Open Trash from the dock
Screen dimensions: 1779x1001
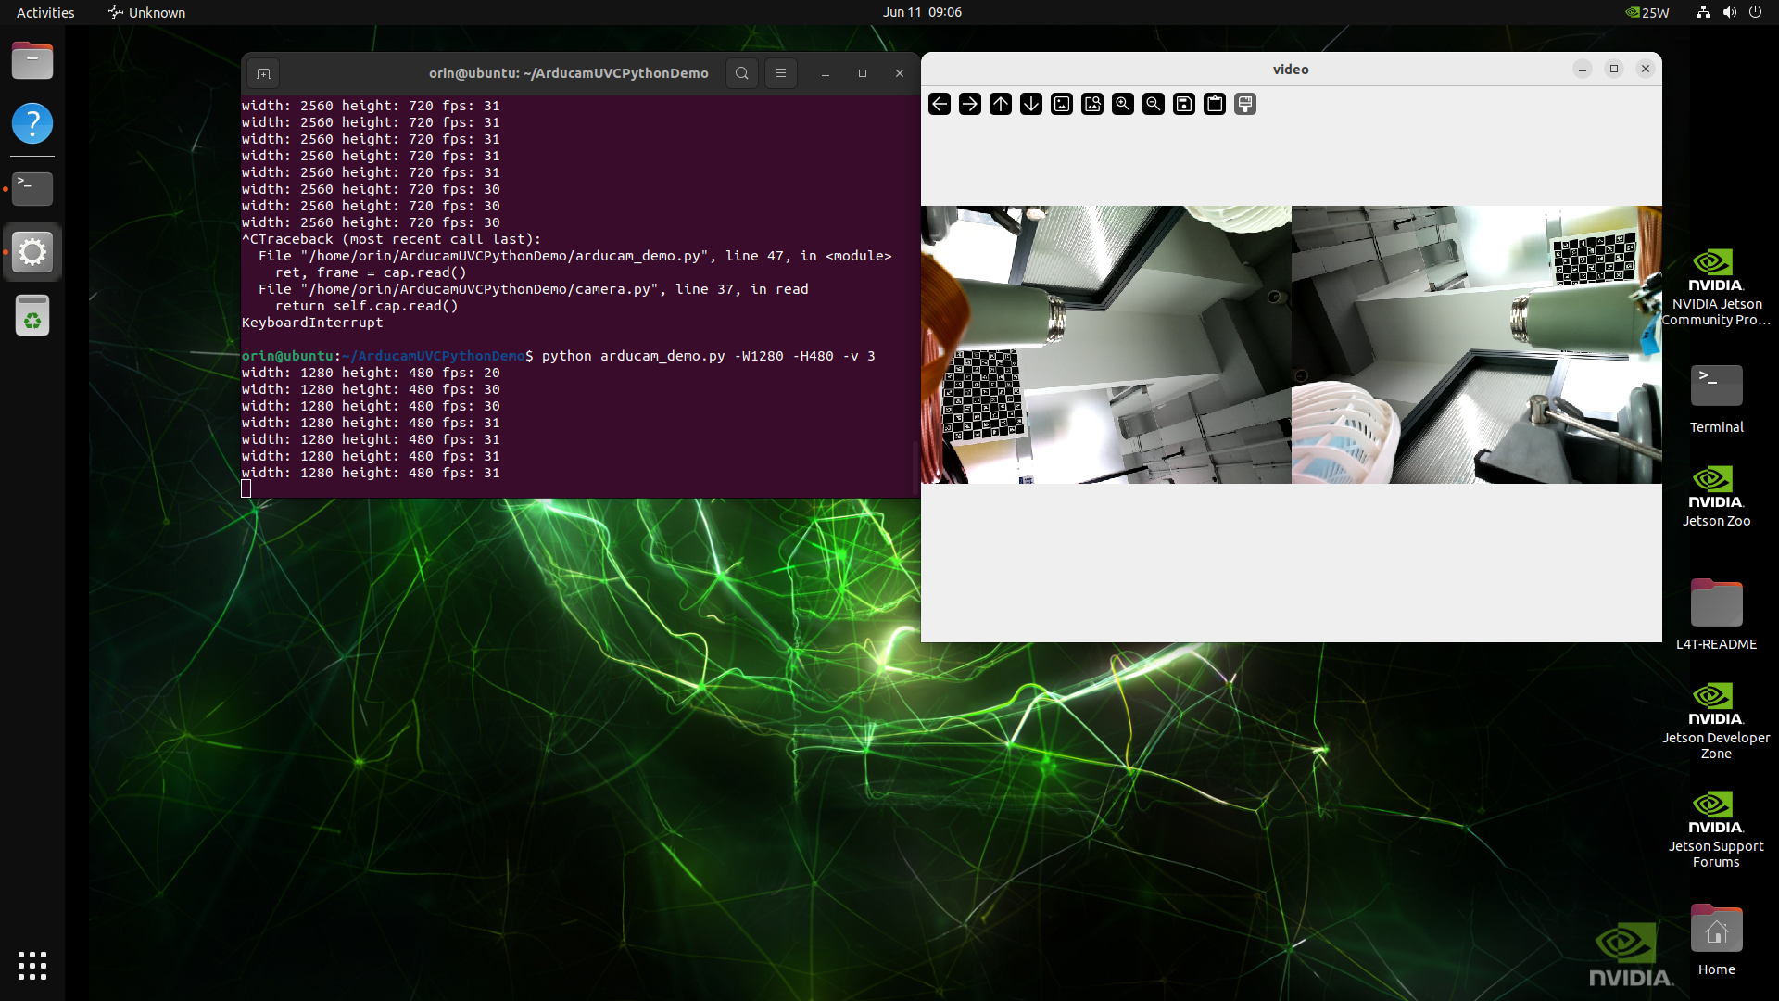tap(32, 316)
